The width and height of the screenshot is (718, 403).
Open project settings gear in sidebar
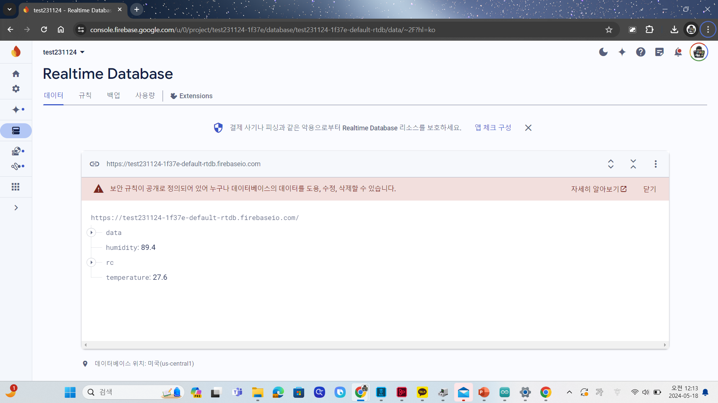click(16, 89)
